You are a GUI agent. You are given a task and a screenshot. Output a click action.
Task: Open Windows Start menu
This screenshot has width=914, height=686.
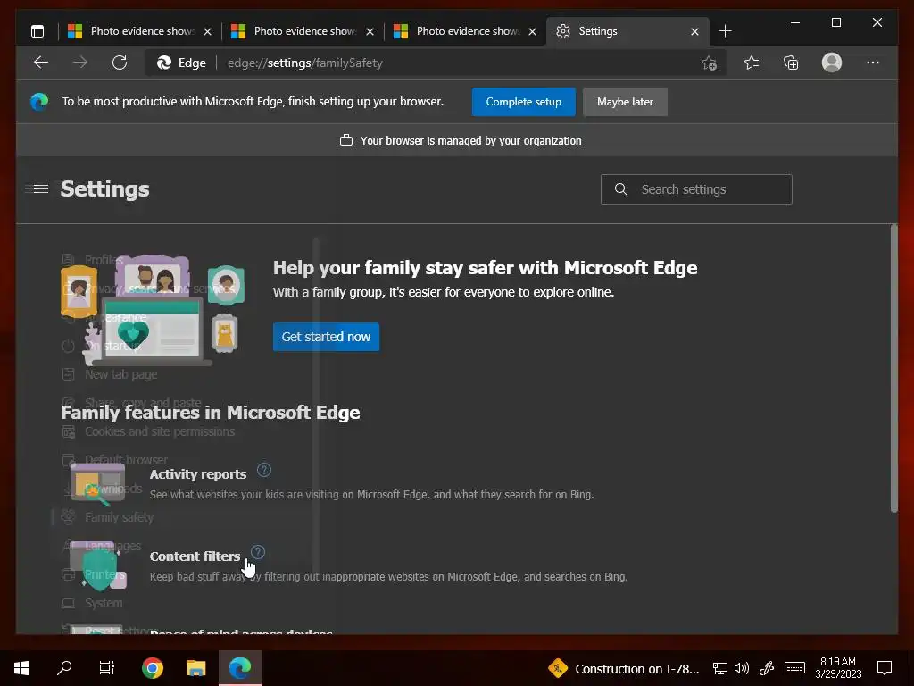coord(21,668)
